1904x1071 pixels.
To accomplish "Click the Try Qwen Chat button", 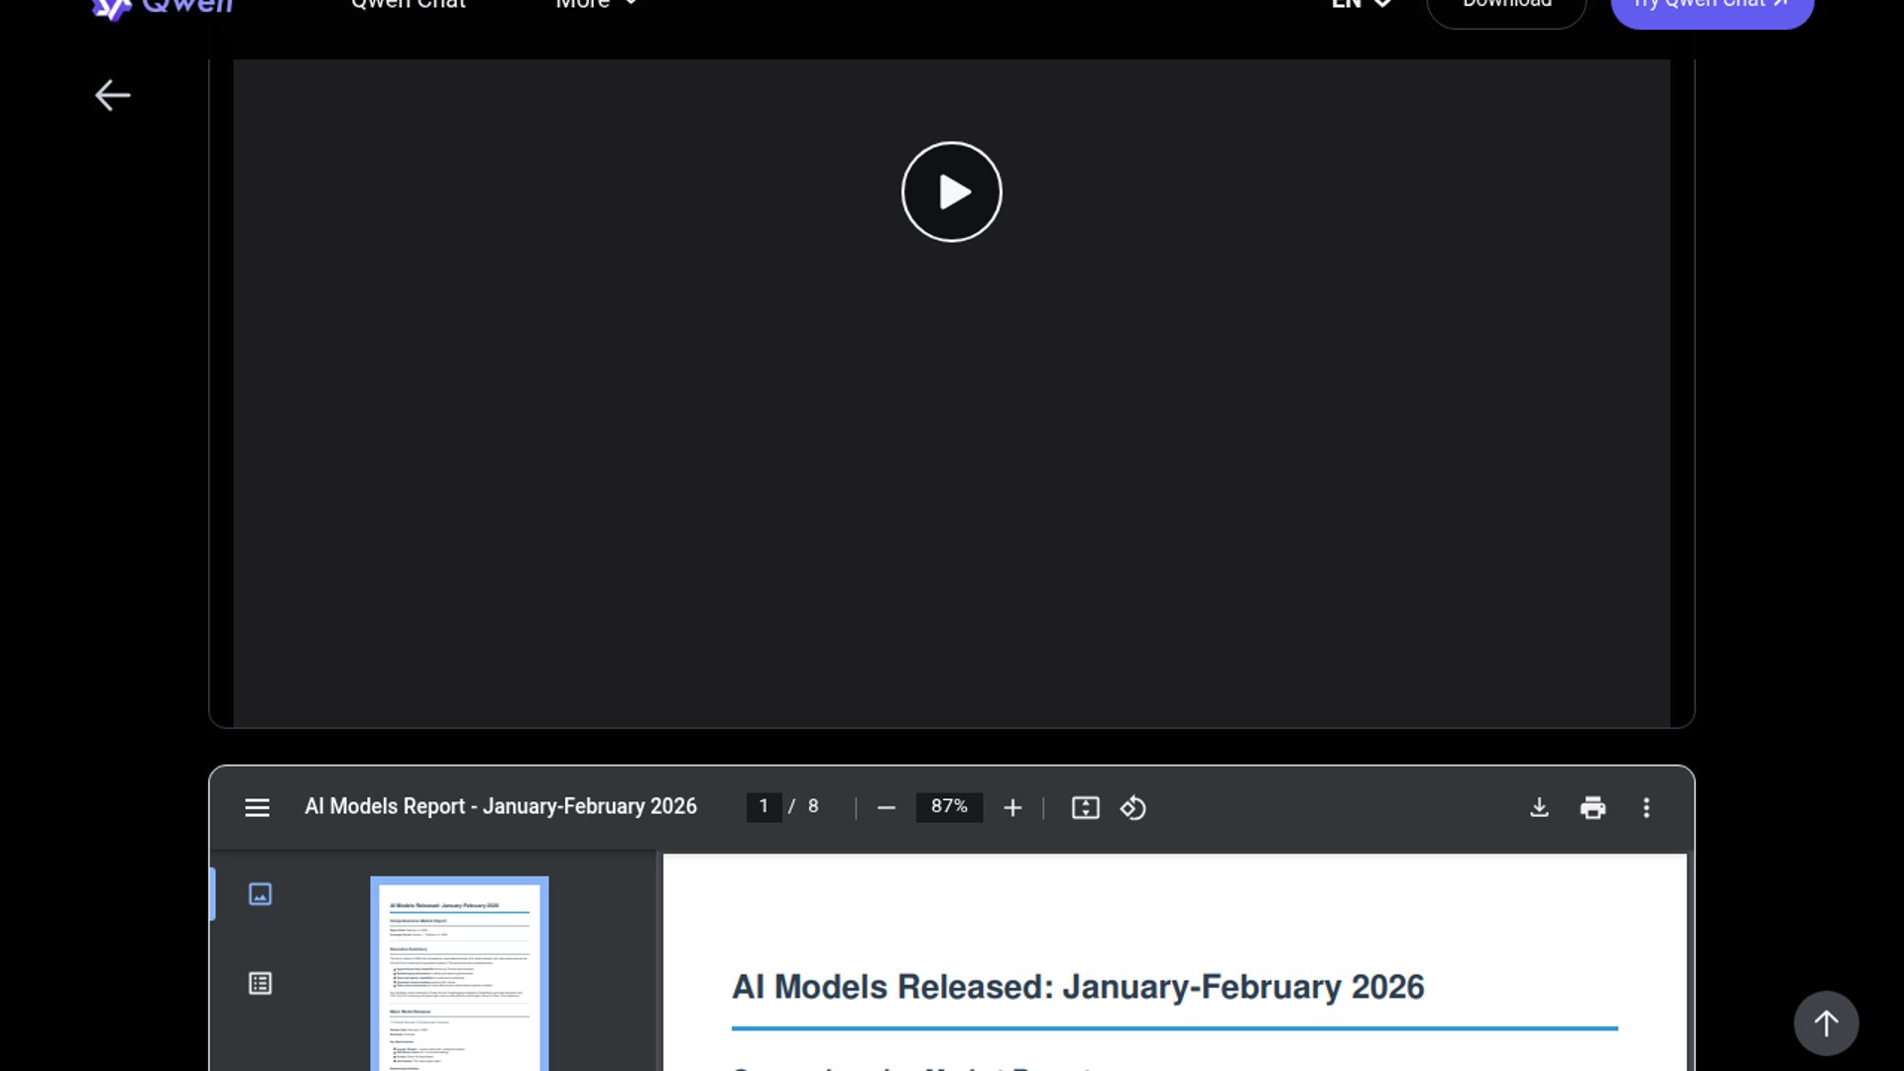I will coord(1712,8).
